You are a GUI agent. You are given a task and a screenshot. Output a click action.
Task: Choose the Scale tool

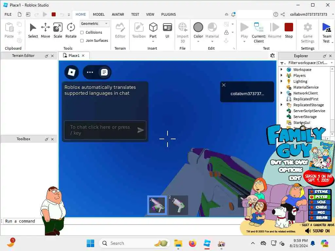click(x=58, y=30)
